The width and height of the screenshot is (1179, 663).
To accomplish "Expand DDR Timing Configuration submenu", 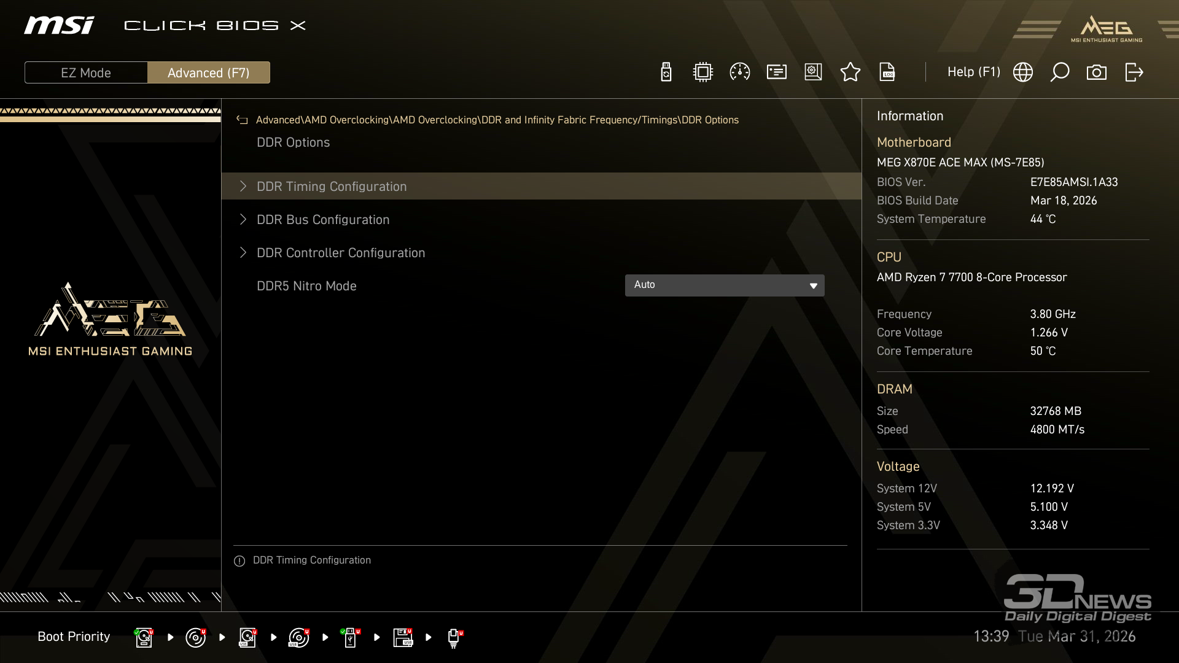I will coord(332,187).
